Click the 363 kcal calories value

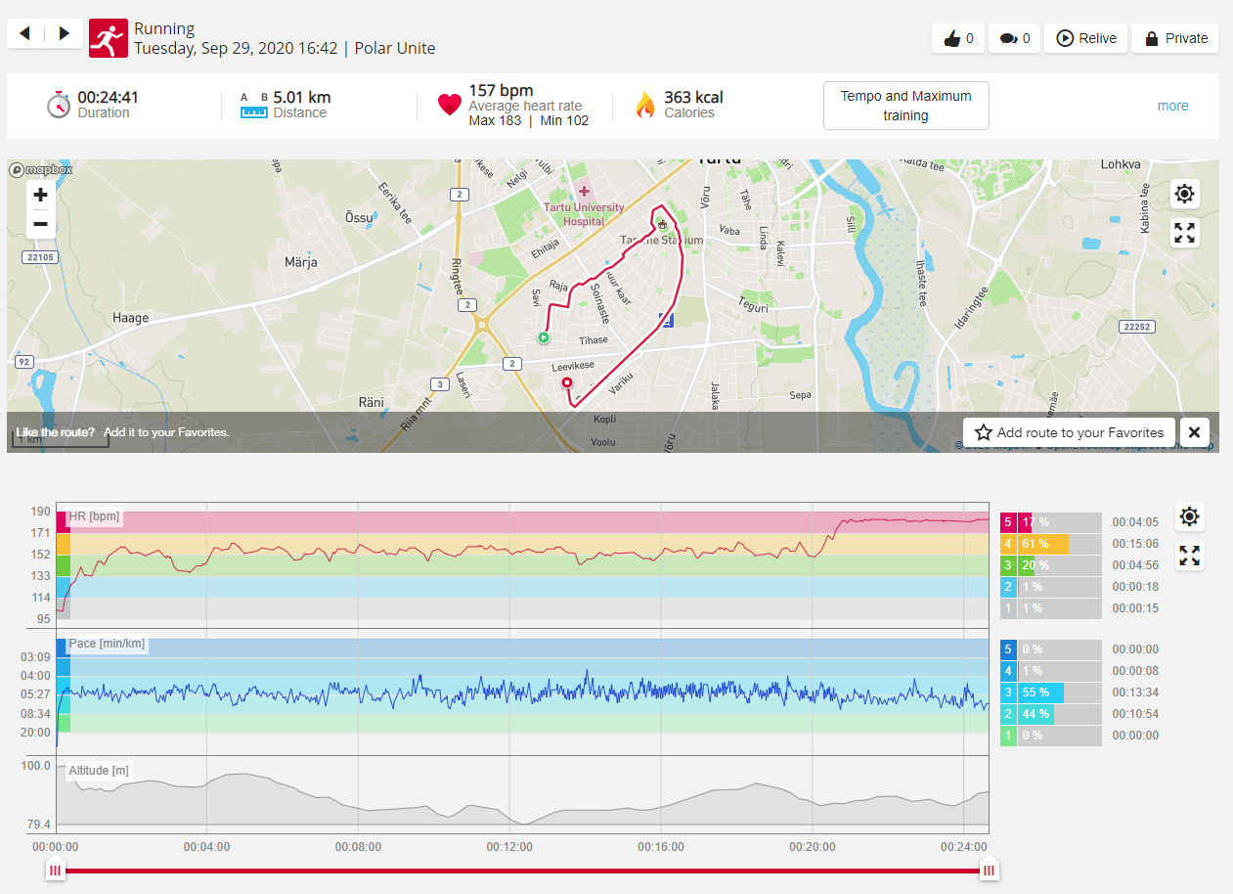click(693, 97)
